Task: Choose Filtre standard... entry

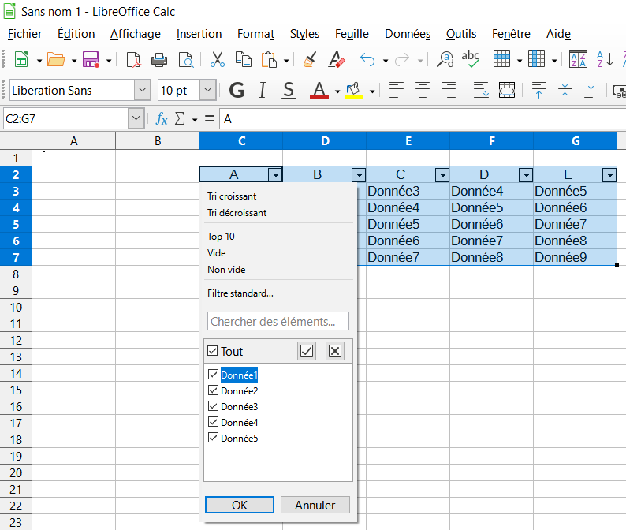Action: (x=240, y=293)
